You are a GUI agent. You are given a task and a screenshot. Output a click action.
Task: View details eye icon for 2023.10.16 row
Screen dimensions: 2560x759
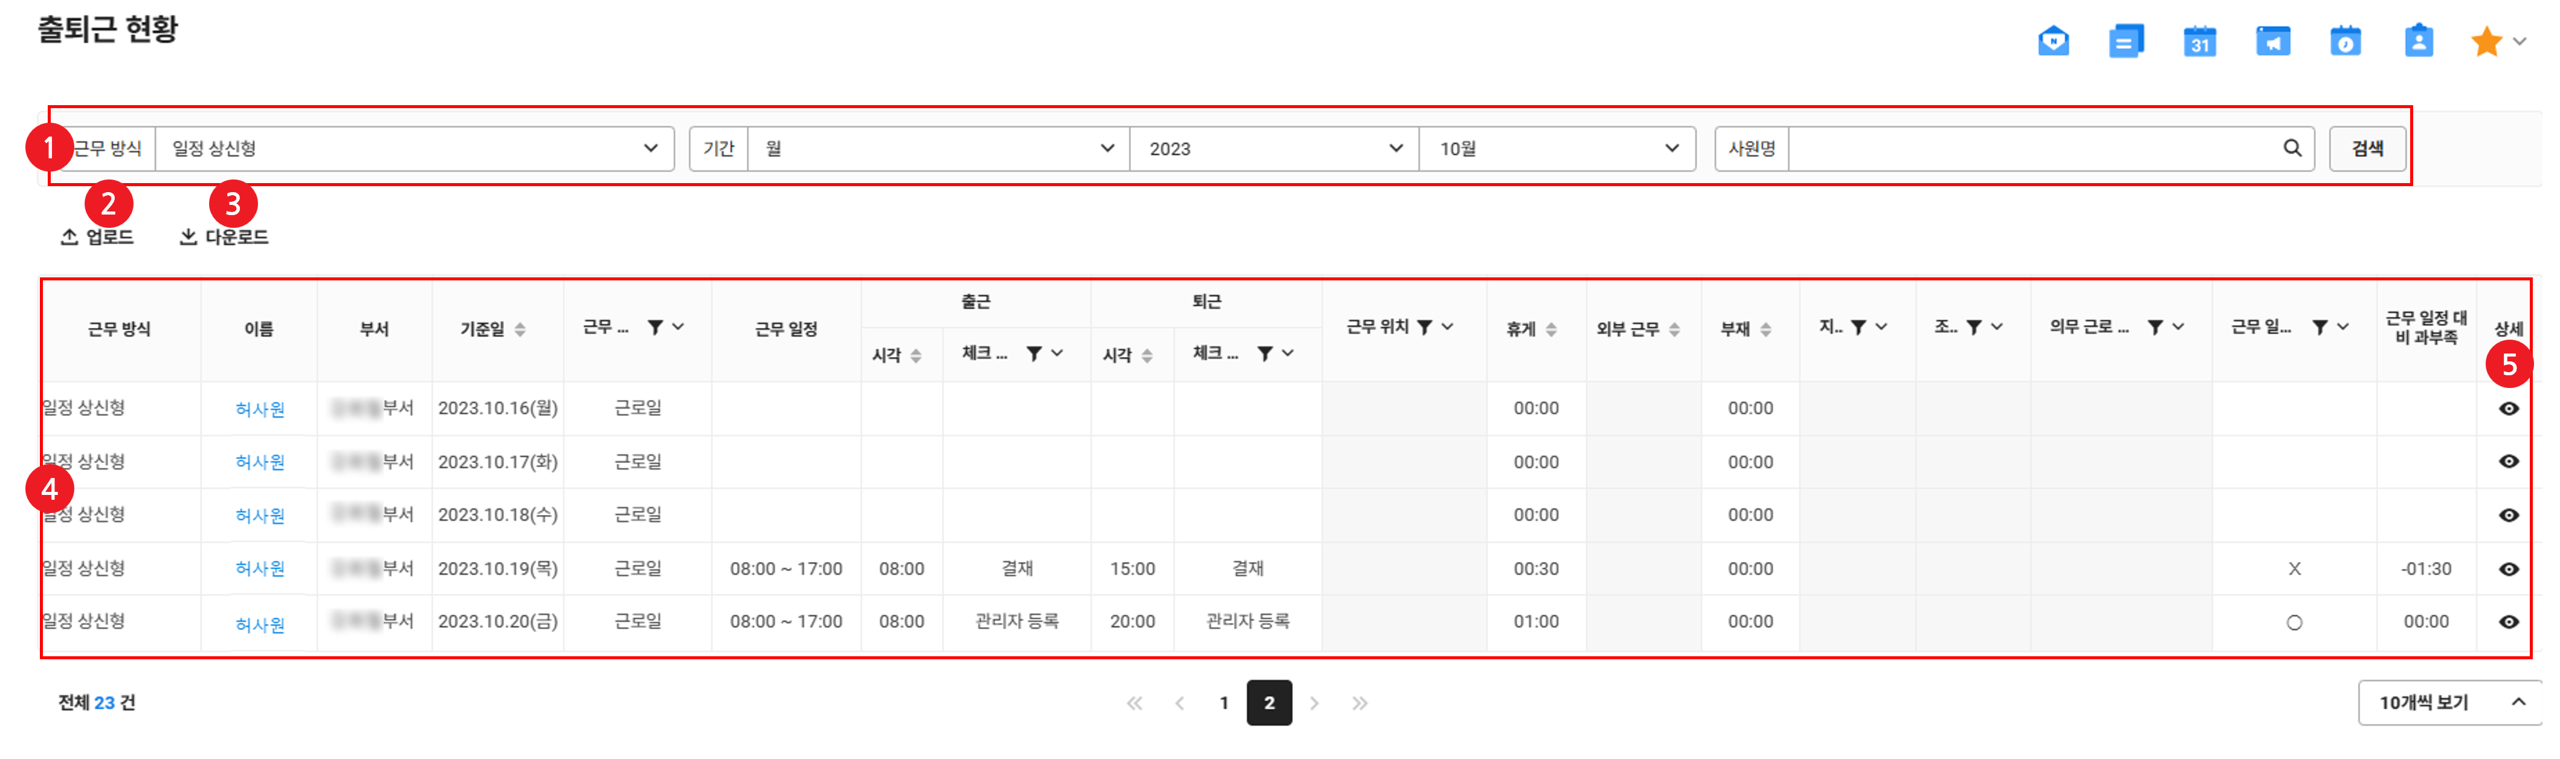point(2508,409)
